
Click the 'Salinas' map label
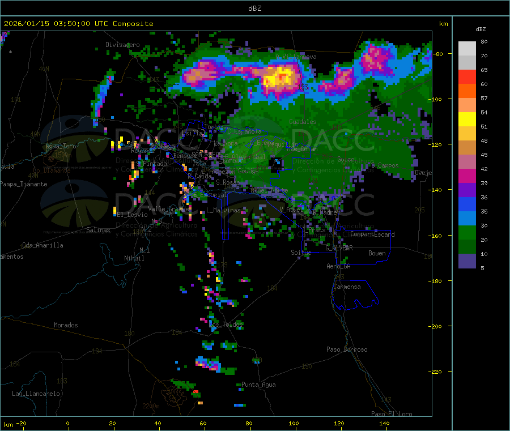pyautogui.click(x=98, y=230)
